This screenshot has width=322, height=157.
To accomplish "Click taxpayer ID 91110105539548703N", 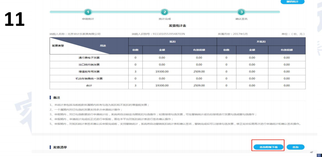I will [169, 34].
